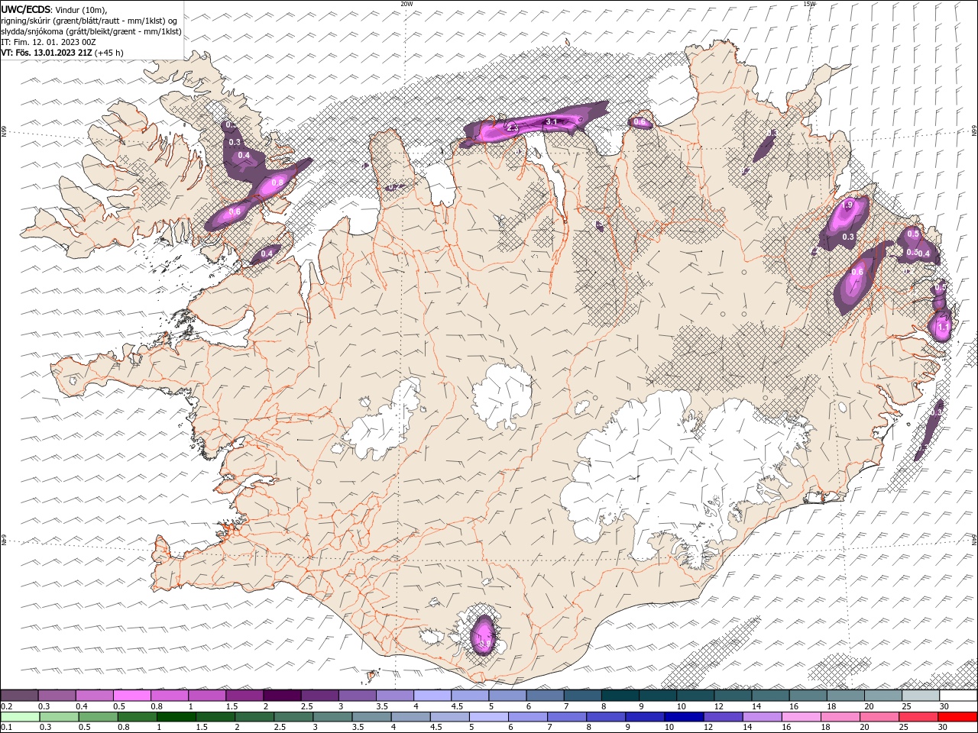978x733 pixels.
Task: Pick the light pink 16 rain legend swatch
Action: [801, 717]
